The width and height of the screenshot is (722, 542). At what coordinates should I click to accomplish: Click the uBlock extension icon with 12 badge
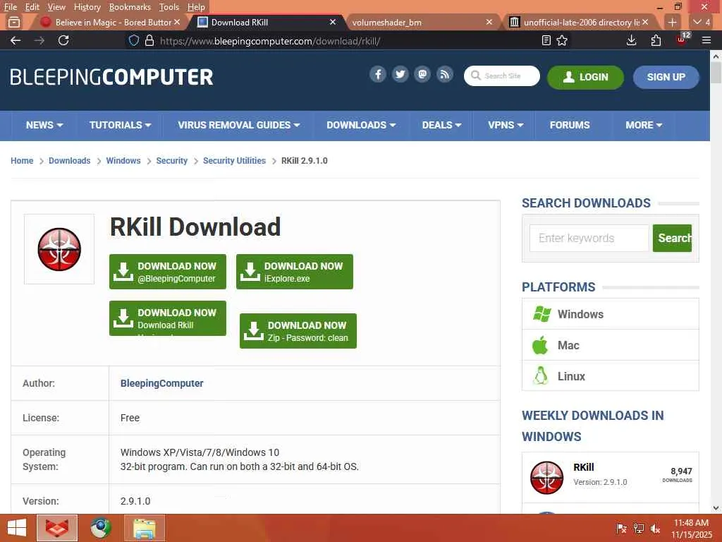[682, 40]
